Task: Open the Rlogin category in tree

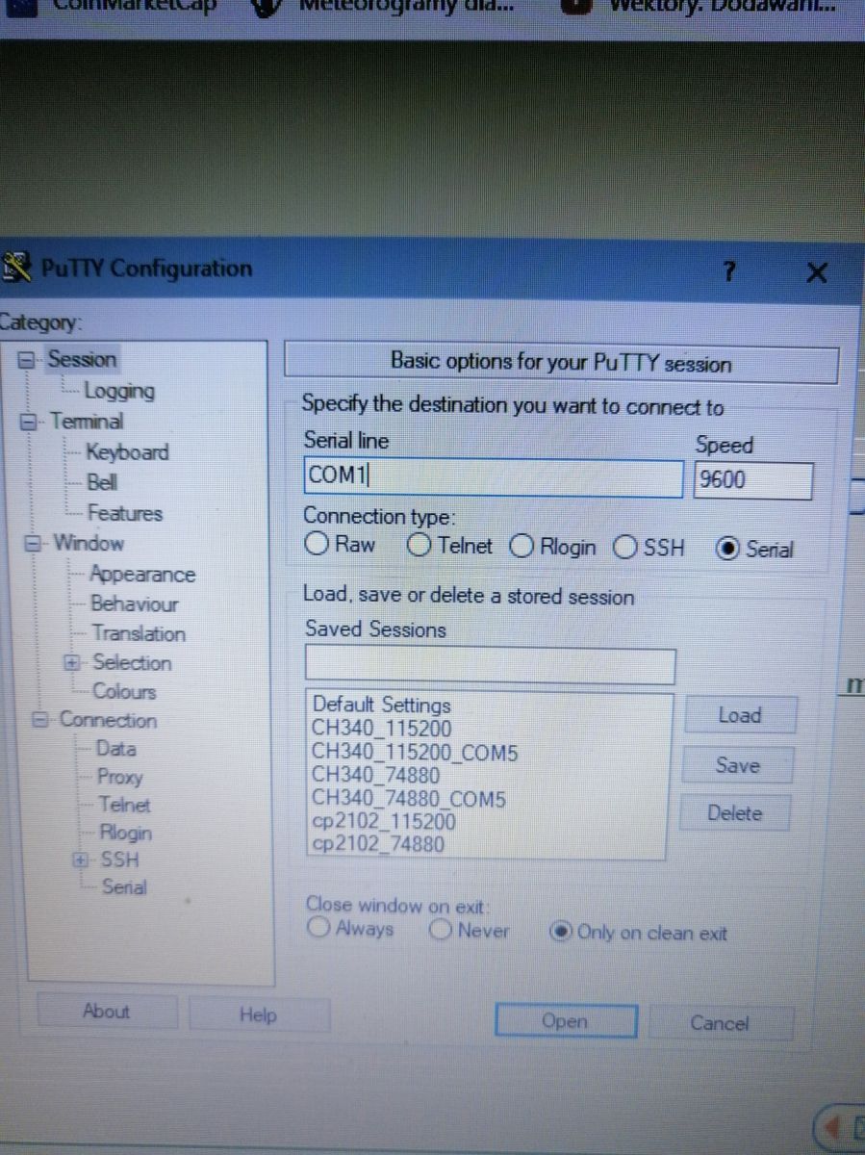Action: (126, 832)
